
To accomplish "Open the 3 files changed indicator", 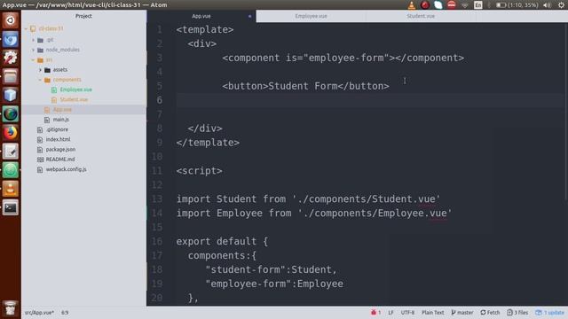I will click(x=517, y=313).
